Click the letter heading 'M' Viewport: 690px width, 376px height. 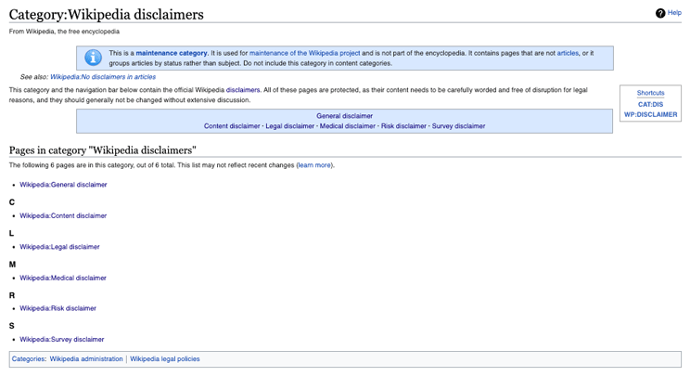(x=12, y=265)
